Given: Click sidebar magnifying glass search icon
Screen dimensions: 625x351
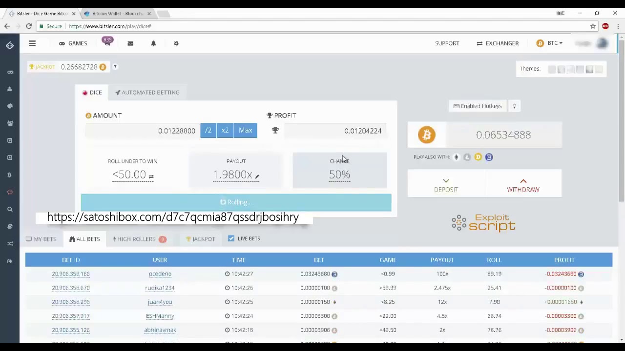Looking at the screenshot, I should (10, 209).
